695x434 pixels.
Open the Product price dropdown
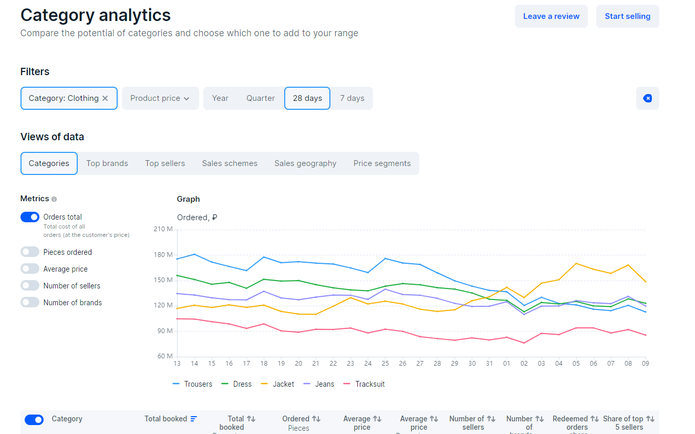pos(160,98)
